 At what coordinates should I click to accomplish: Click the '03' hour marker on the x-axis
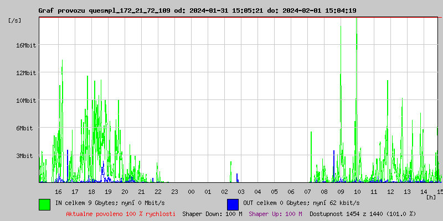click(x=241, y=191)
